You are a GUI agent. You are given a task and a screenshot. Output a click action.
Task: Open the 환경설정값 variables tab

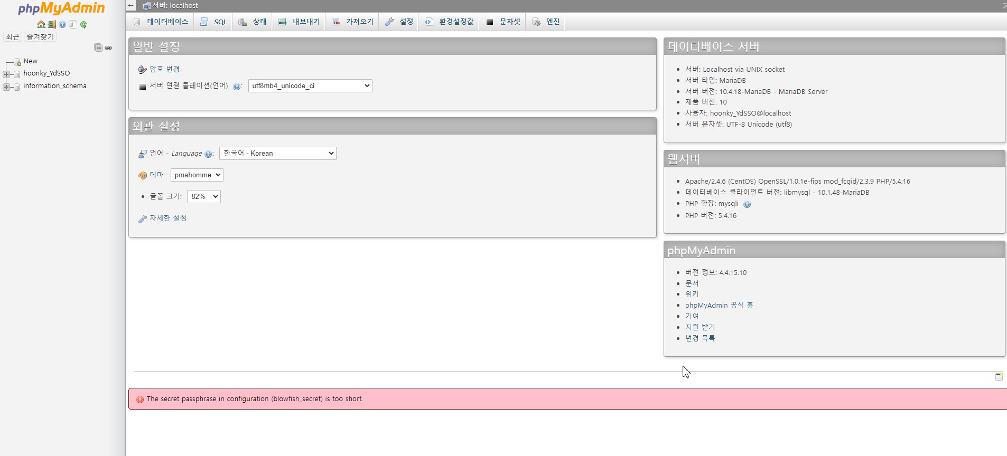click(449, 22)
